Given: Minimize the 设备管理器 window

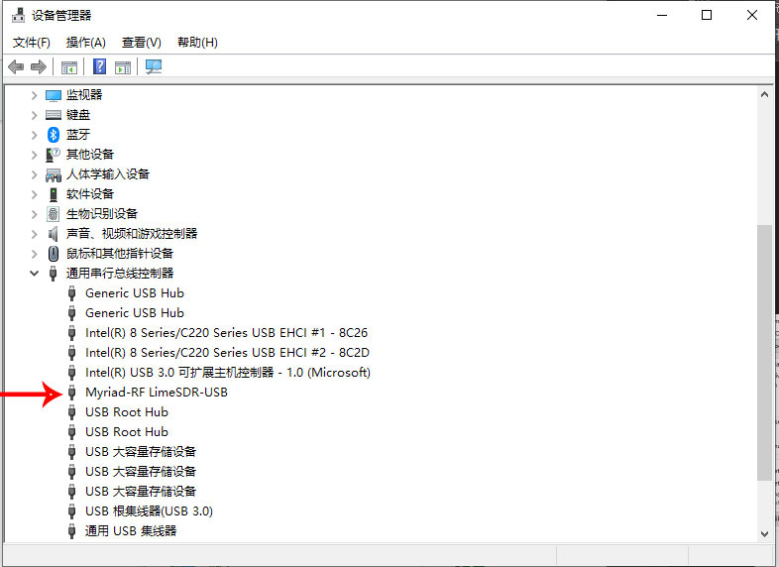Looking at the screenshot, I should pos(662,16).
